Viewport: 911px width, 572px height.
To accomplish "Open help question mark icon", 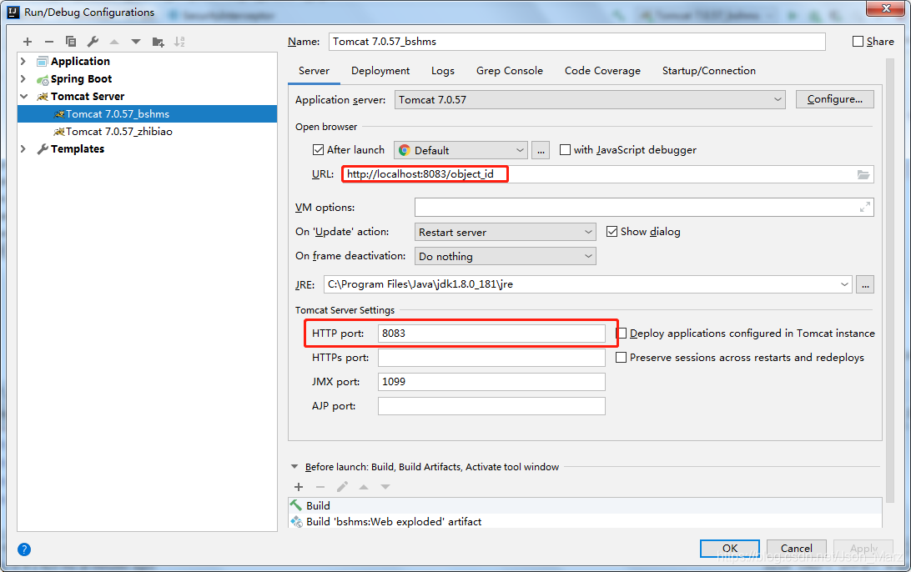I will (x=24, y=549).
